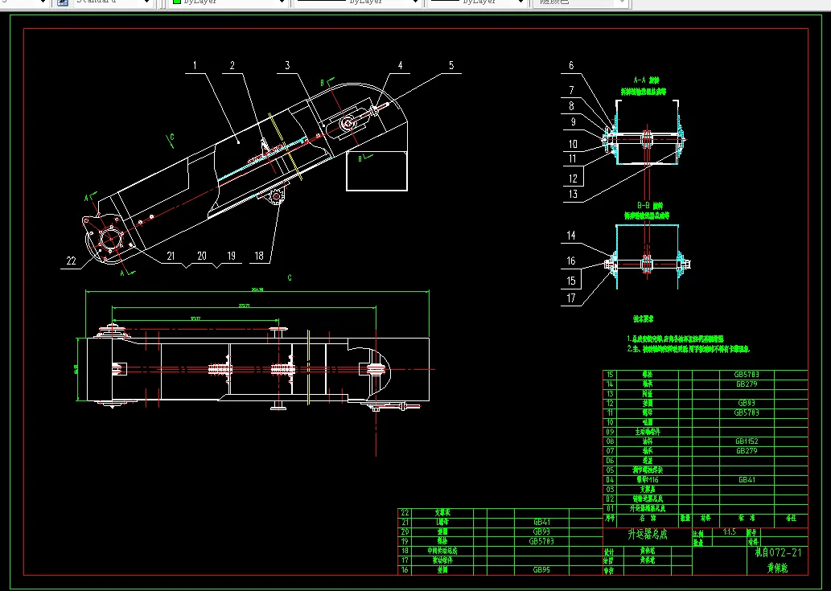Click GB41 in parts list row 21
Image resolution: width=831 pixels, height=591 pixels.
point(541,522)
